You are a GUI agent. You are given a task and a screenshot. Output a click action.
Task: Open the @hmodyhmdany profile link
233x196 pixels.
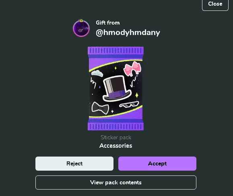128,33
